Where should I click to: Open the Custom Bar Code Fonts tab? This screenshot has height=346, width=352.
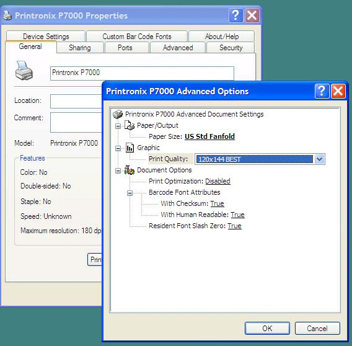point(137,36)
